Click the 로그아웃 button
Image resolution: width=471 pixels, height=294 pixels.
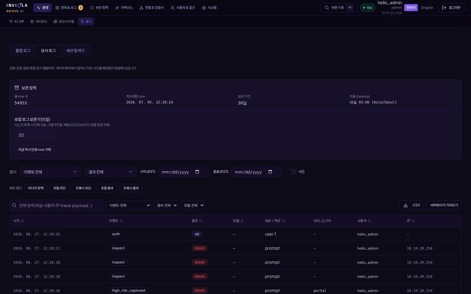coord(451,8)
